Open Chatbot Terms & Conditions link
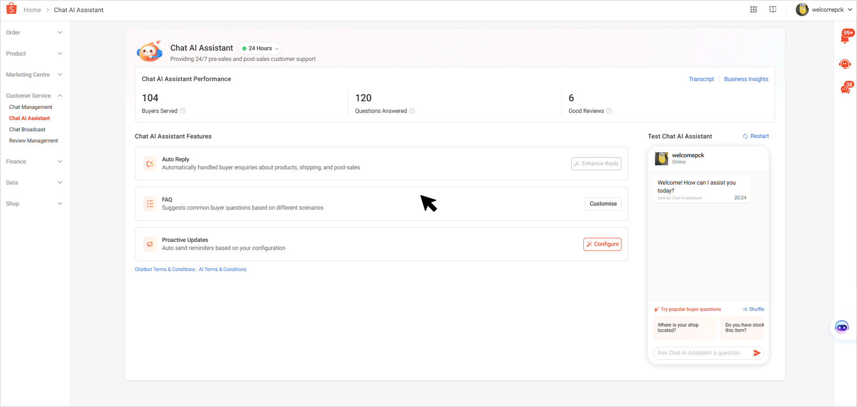The image size is (857, 407). (165, 270)
